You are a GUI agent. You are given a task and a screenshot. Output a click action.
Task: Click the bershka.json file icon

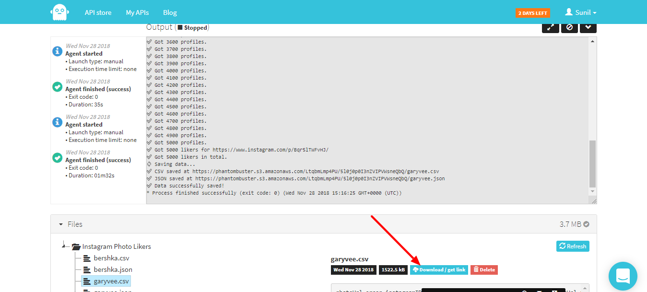tap(87, 269)
